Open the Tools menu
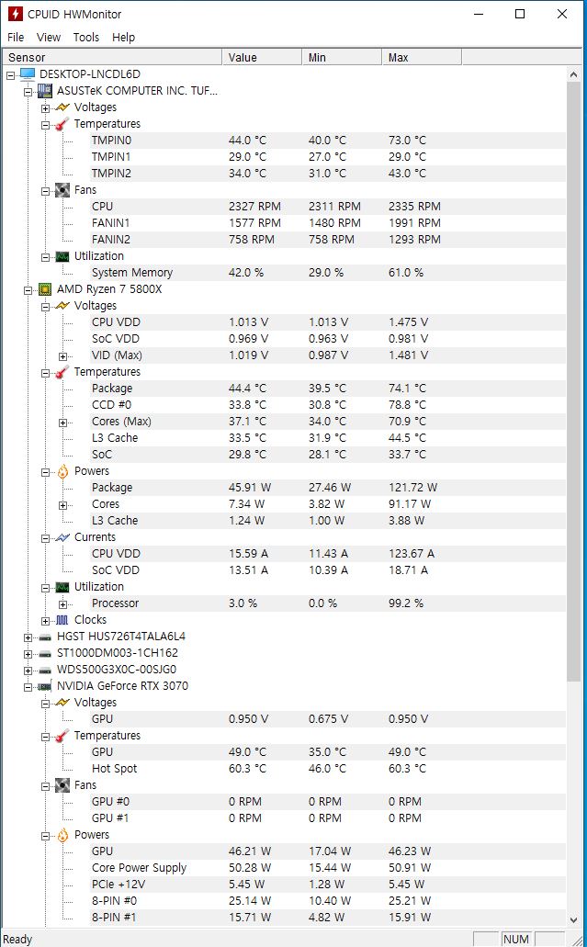This screenshot has width=587, height=947. 85,38
